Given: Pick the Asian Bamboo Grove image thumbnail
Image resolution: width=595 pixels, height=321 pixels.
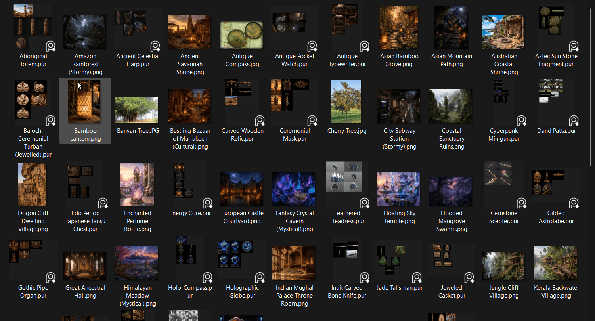Looking at the screenshot, I should point(398,27).
